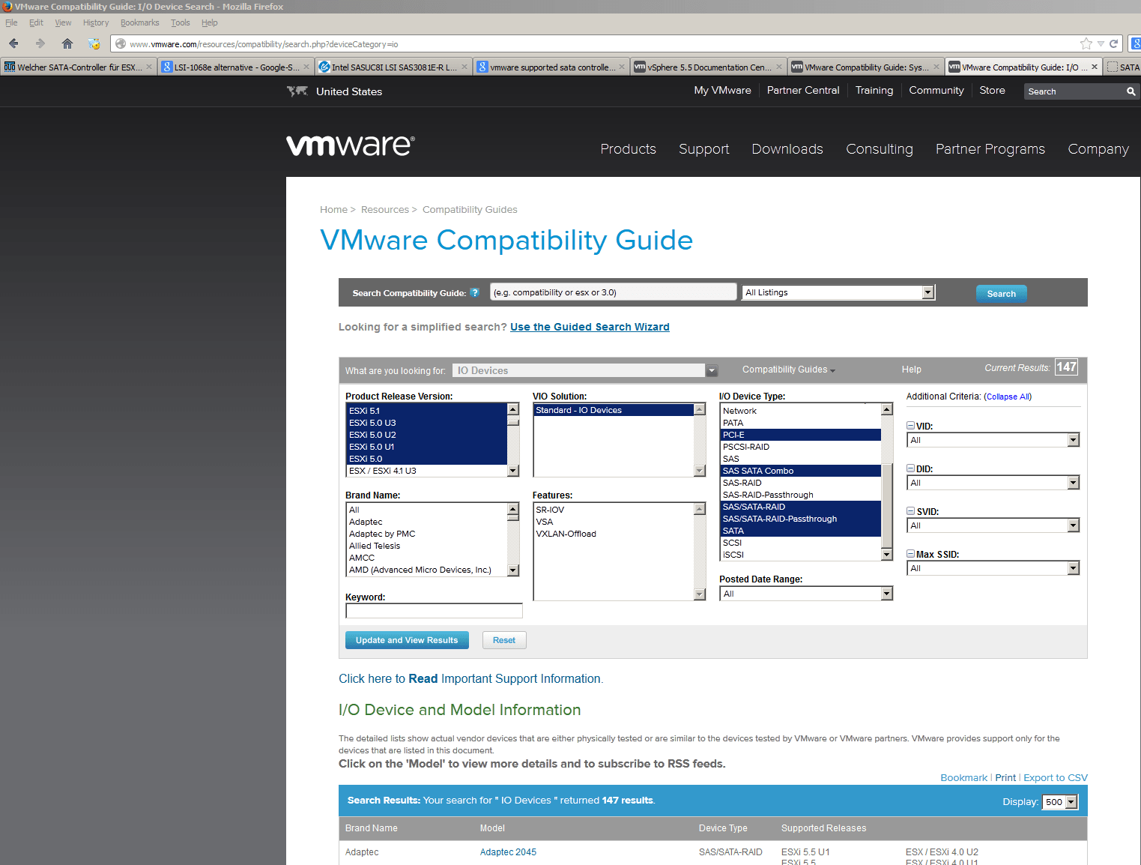The image size is (1141, 865).
Task: Click Read Important Support Information link
Action: 470,678
